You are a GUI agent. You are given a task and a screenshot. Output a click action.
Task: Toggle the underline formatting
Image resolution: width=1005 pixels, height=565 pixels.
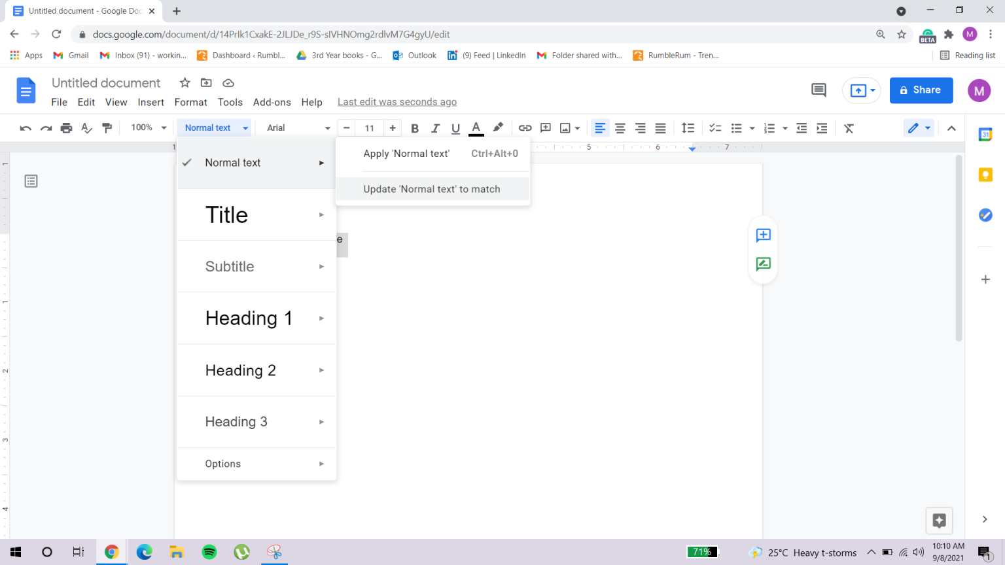tap(455, 128)
